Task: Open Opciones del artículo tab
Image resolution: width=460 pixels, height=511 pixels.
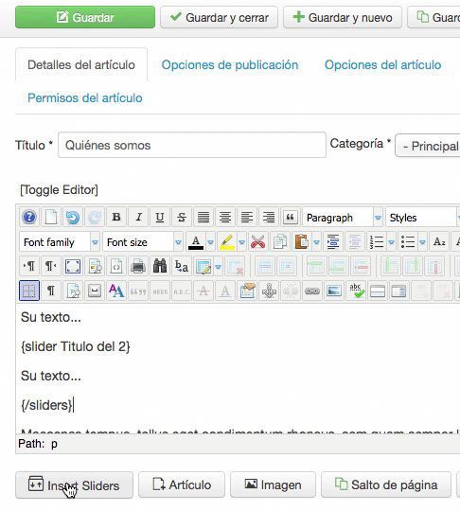Action: click(382, 65)
